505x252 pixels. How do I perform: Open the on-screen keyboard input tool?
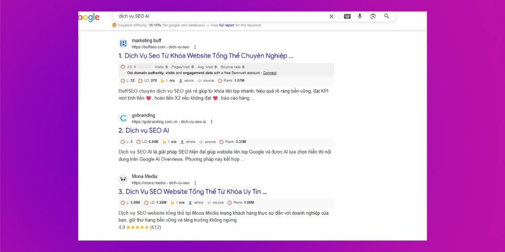pyautogui.click(x=347, y=16)
